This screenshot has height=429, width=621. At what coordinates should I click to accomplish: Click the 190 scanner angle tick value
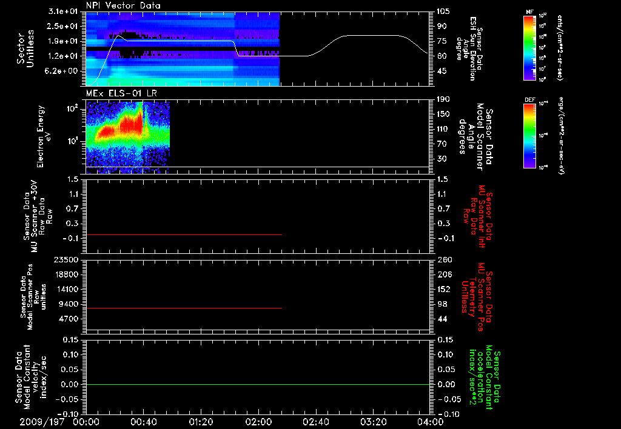[x=443, y=99]
